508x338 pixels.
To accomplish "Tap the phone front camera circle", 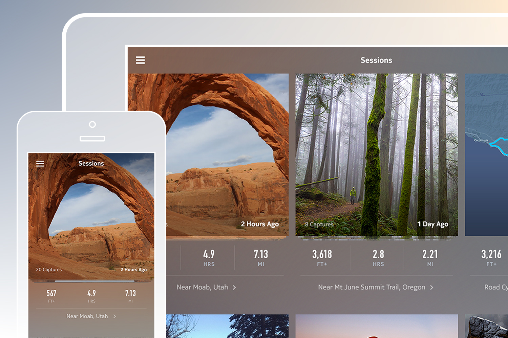I will (92, 124).
